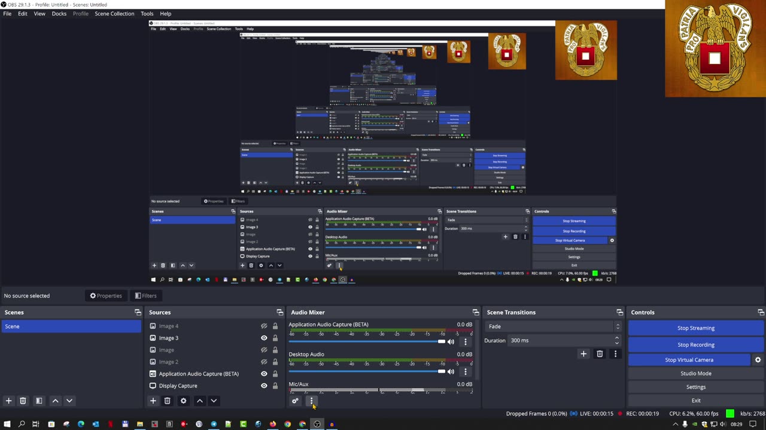Open Desktop Audio three-dot options
Screen dimensions: 766x430
pos(466,371)
